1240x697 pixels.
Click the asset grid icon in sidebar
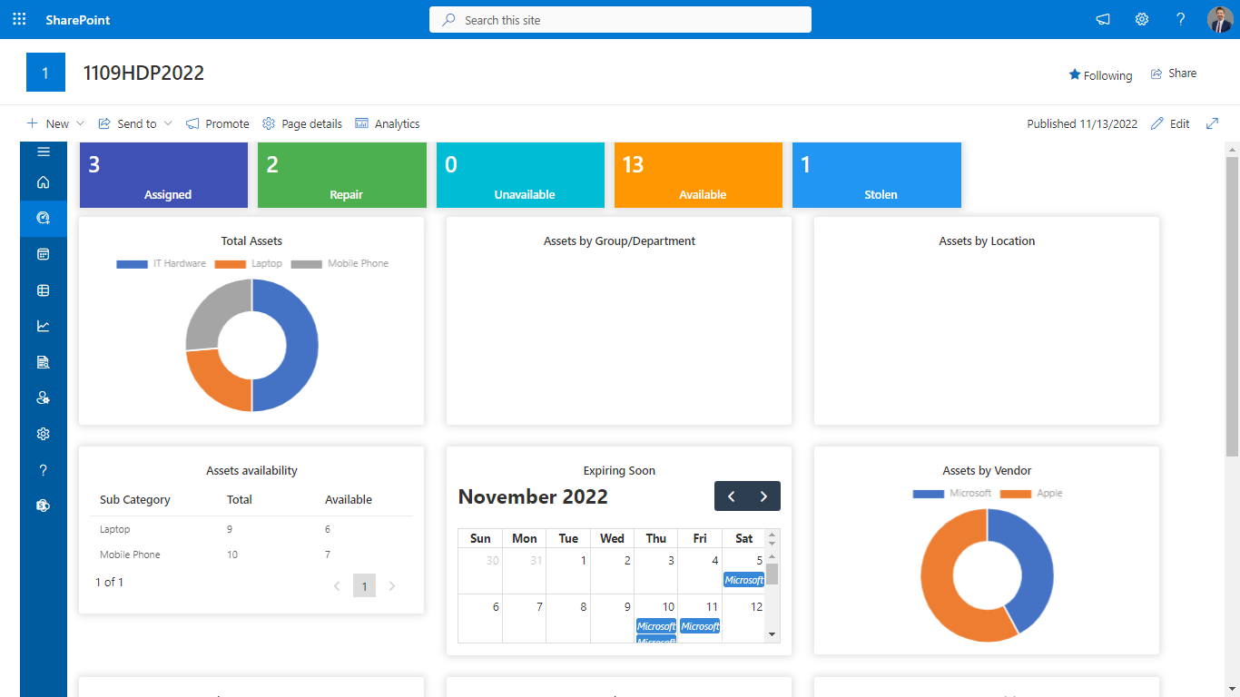point(43,290)
